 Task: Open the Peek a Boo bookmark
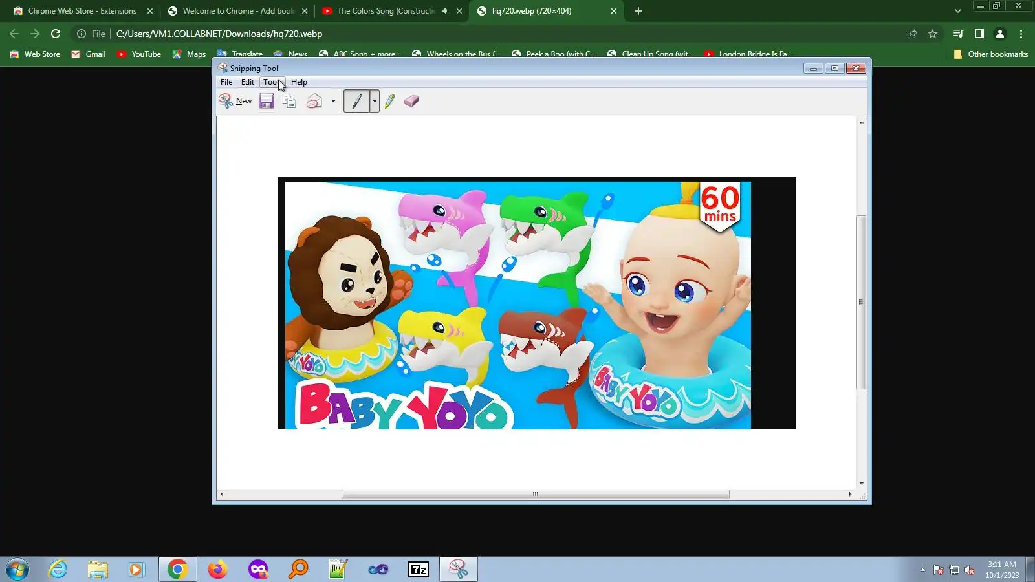(x=554, y=54)
